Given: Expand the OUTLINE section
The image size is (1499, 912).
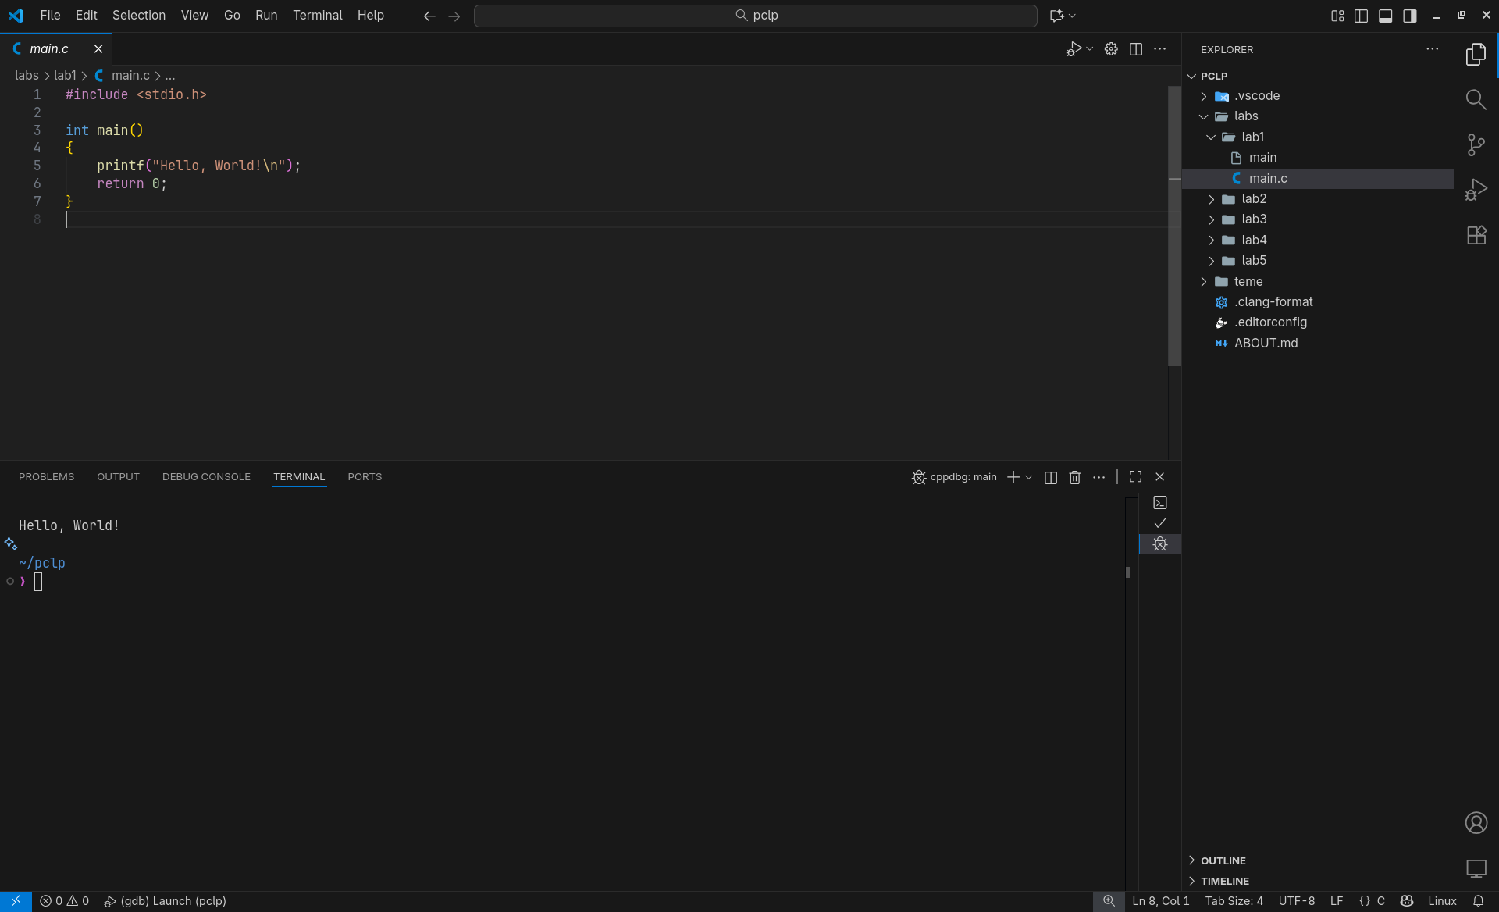Looking at the screenshot, I should coord(1223,860).
